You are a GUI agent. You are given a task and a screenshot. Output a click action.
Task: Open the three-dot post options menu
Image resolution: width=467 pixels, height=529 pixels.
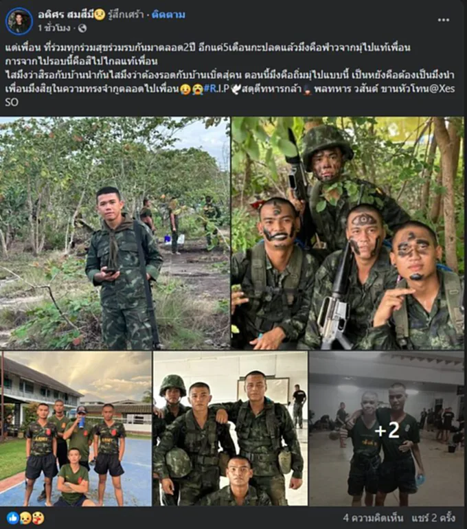pos(444,20)
